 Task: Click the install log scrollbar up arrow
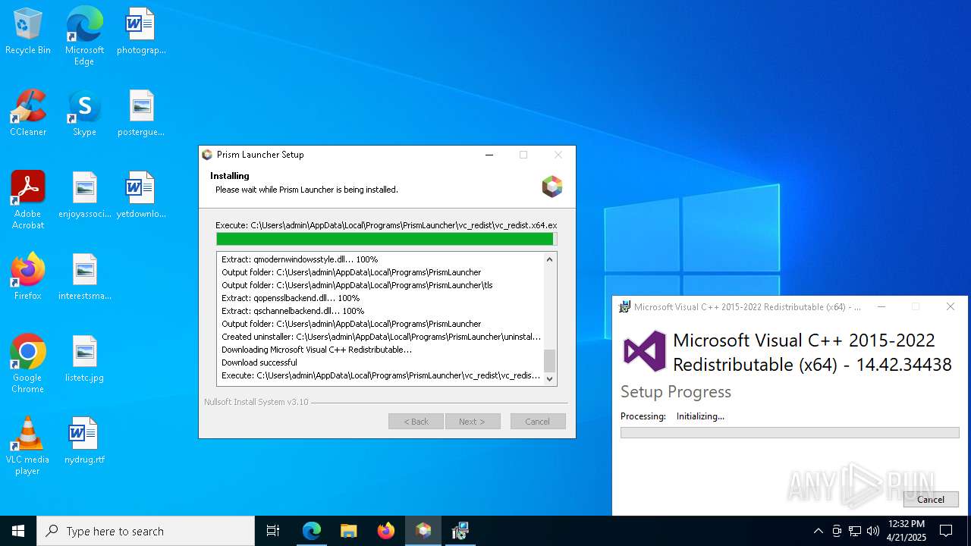pyautogui.click(x=550, y=259)
